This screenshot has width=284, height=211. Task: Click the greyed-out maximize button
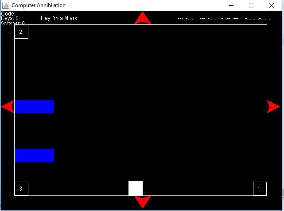pos(251,5)
